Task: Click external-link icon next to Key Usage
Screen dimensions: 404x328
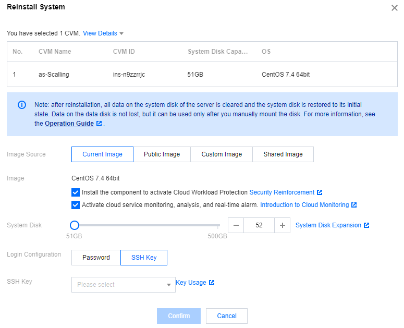Action: coord(212,283)
